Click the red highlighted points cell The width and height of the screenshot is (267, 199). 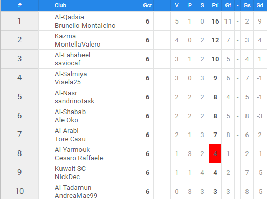click(x=215, y=153)
